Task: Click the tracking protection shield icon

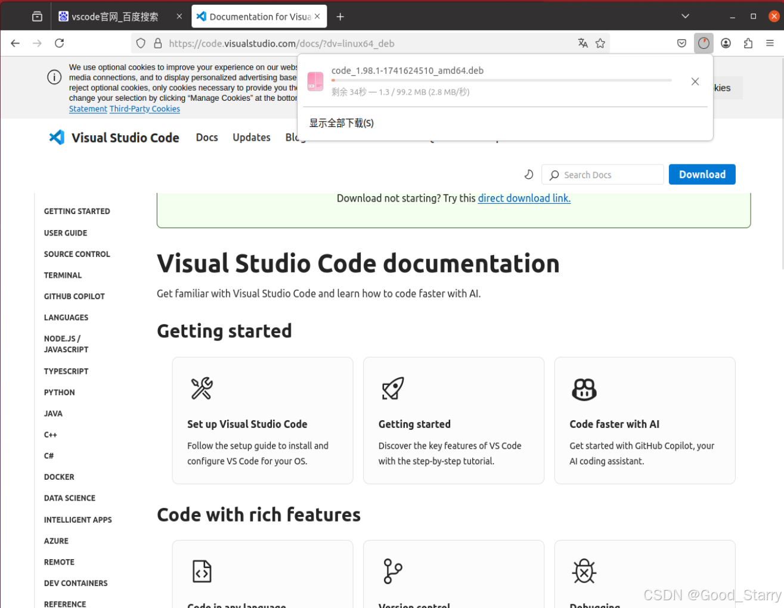Action: tap(141, 43)
